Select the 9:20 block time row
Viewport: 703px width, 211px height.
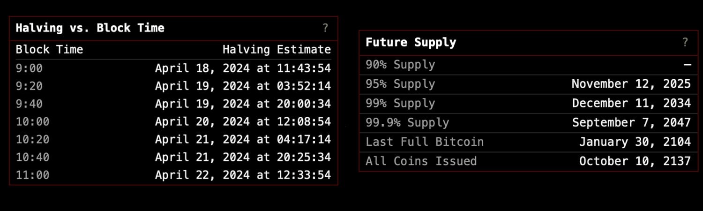[x=173, y=86]
